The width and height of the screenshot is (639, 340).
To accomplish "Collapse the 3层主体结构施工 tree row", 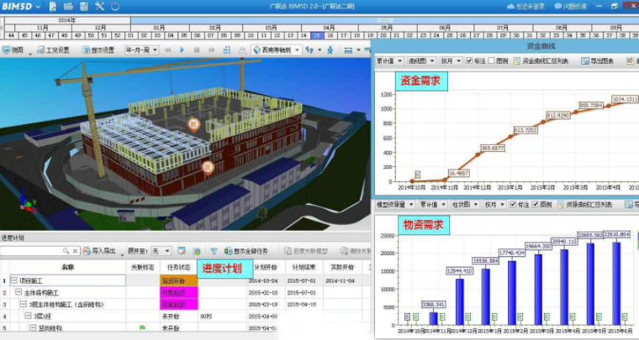I will 24,304.
